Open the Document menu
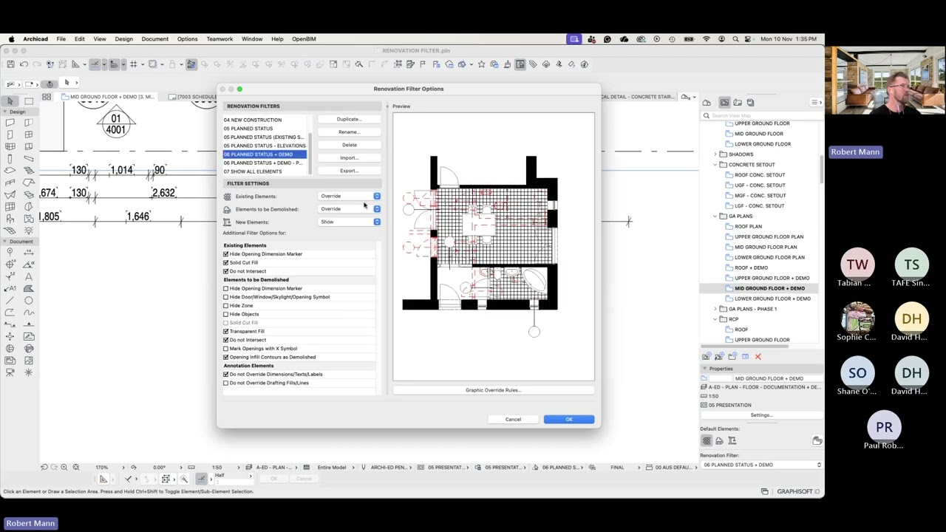Viewport: 946px width, 532px height. pyautogui.click(x=155, y=39)
